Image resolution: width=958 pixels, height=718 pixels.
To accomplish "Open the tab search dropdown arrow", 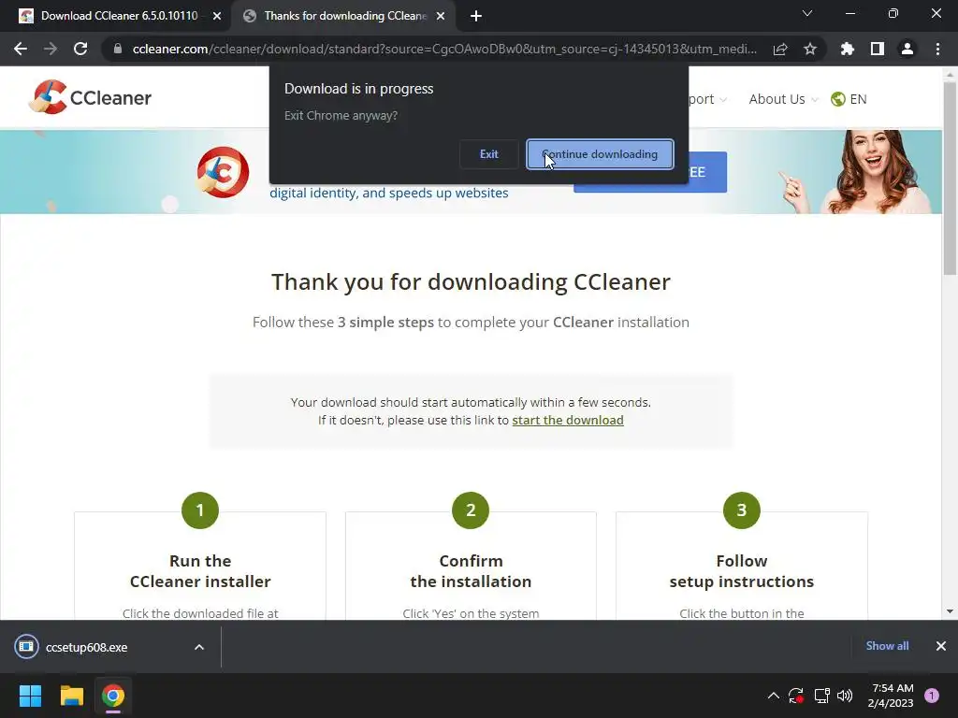I will [807, 13].
